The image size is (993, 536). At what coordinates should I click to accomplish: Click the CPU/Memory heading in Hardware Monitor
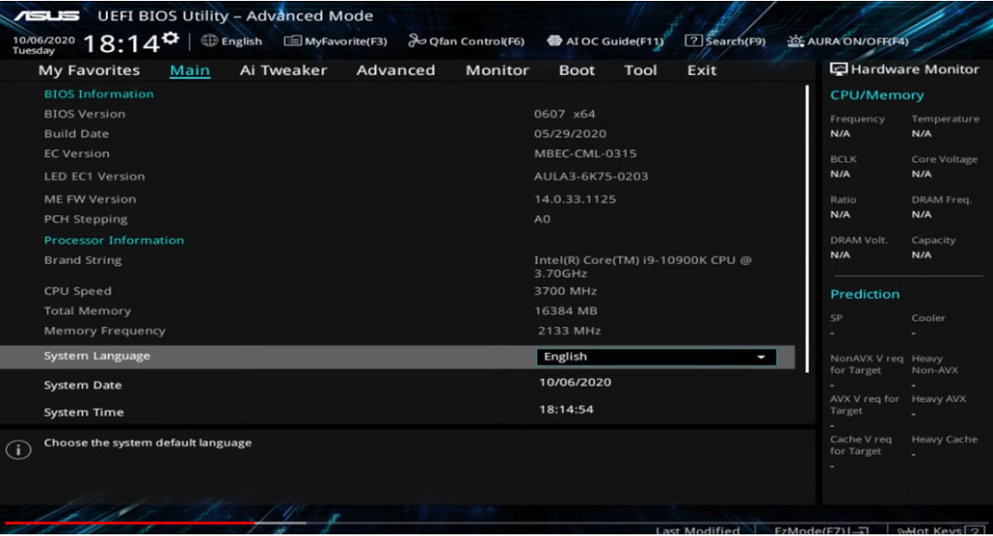click(x=876, y=95)
